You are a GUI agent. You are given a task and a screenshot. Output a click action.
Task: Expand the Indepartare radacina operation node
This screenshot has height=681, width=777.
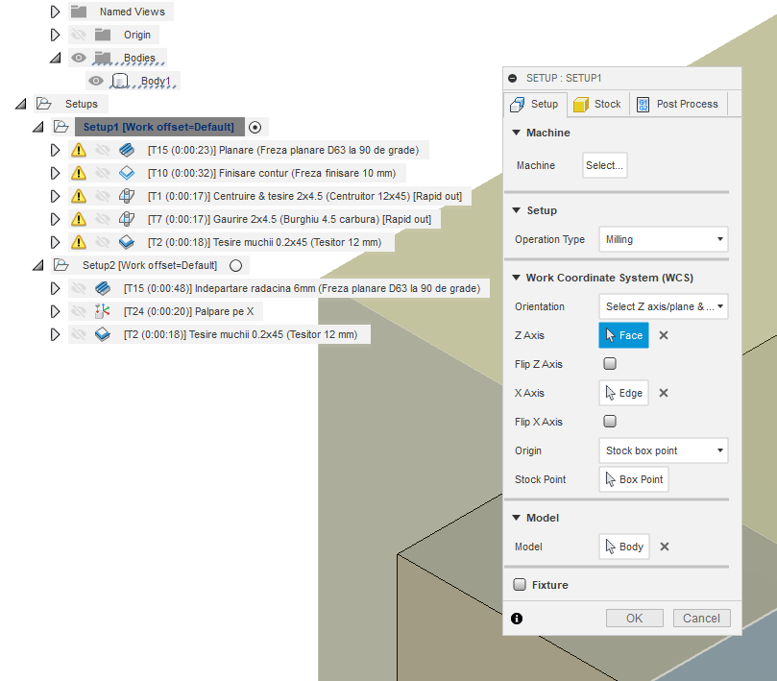pos(55,288)
